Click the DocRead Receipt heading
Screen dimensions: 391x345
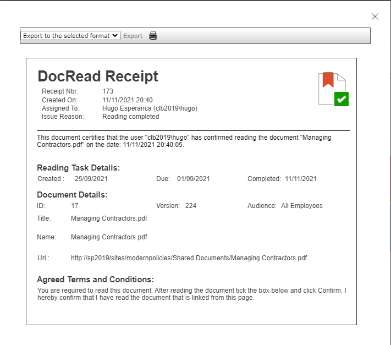pos(98,76)
